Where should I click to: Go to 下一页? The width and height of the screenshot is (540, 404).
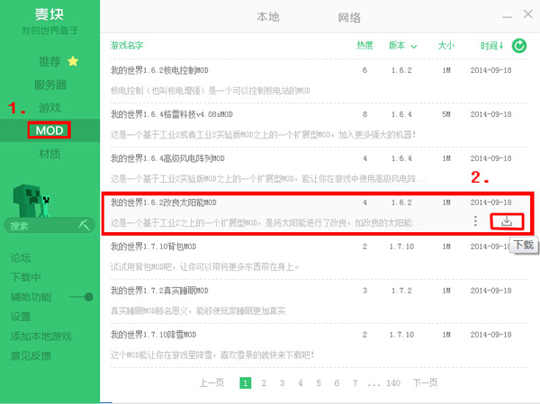click(426, 382)
